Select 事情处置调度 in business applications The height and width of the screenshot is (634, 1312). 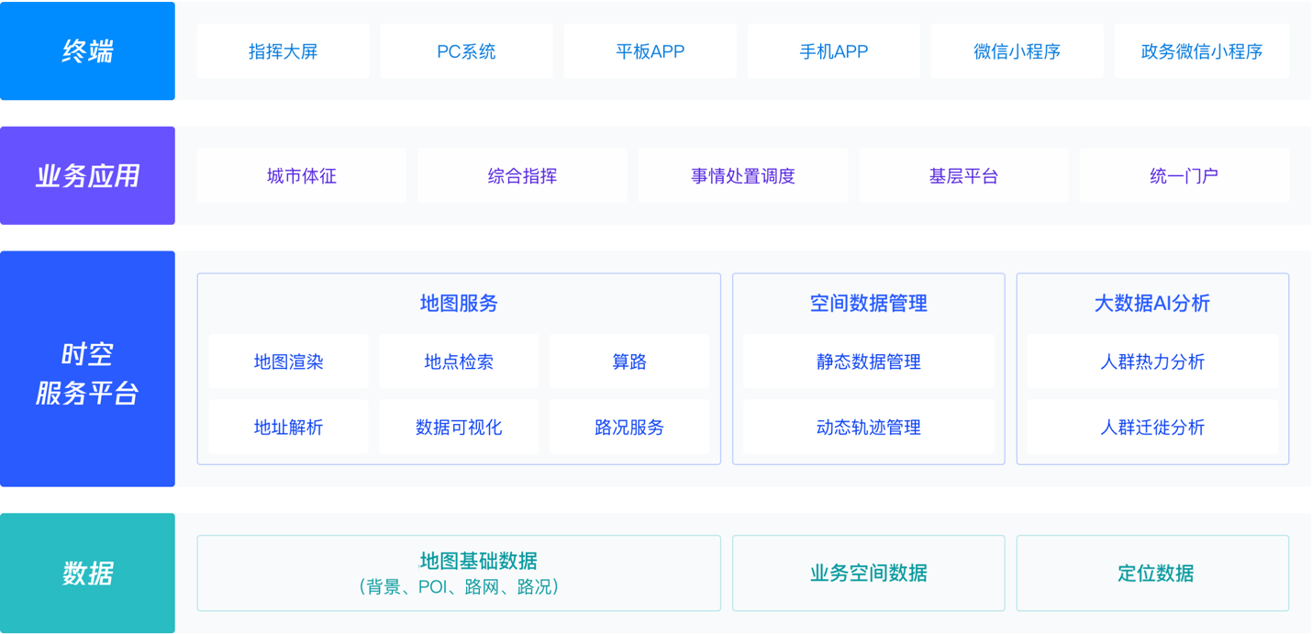(742, 176)
